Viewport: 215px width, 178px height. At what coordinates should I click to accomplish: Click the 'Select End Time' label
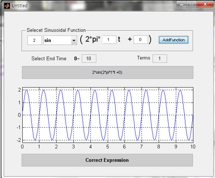pyautogui.click(x=49, y=59)
